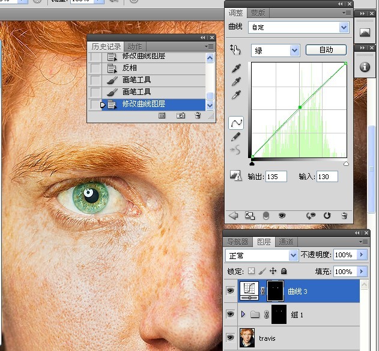379x351 pixels.
Task: Click the 输入 input value field
Action: (x=327, y=176)
